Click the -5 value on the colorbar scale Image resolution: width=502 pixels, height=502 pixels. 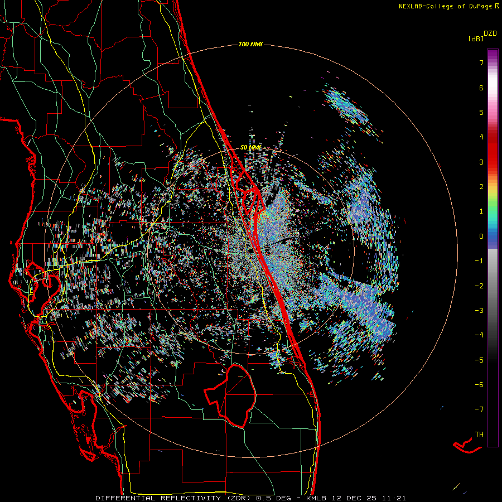[479, 360]
